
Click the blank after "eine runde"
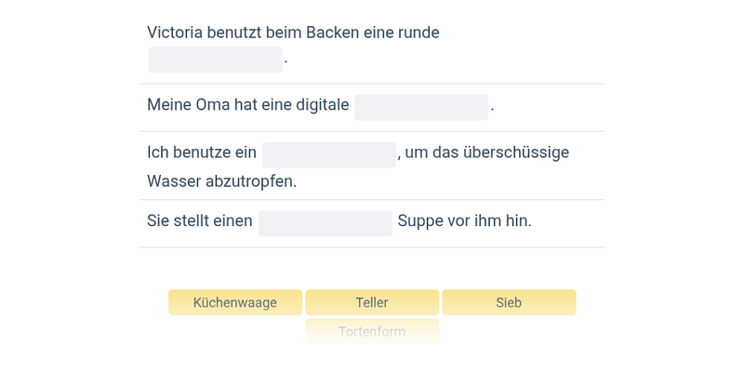coord(215,60)
